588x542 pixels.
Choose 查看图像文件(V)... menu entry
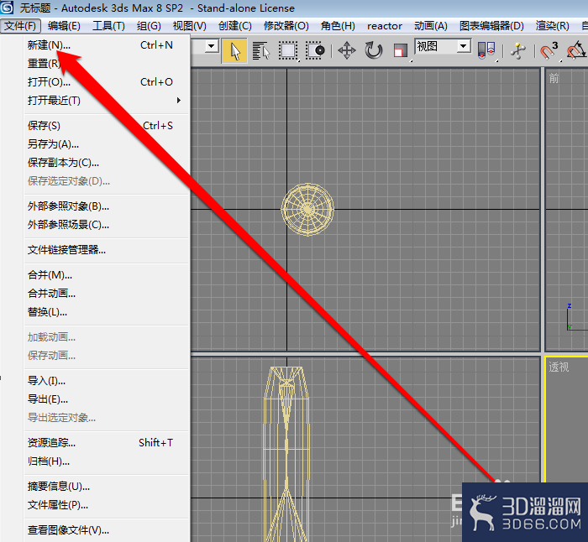click(x=107, y=530)
